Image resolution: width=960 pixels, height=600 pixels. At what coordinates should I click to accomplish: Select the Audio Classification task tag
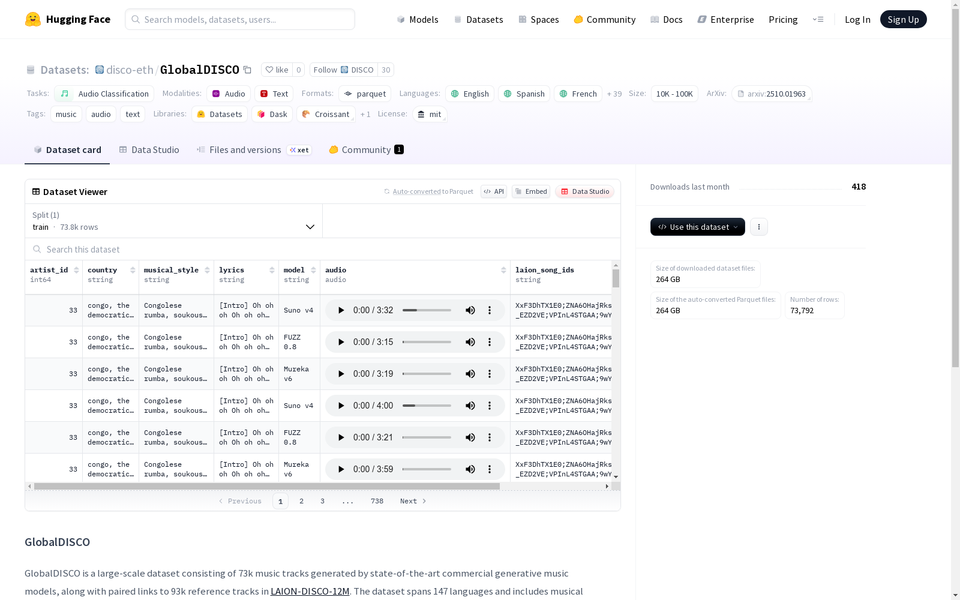click(104, 94)
